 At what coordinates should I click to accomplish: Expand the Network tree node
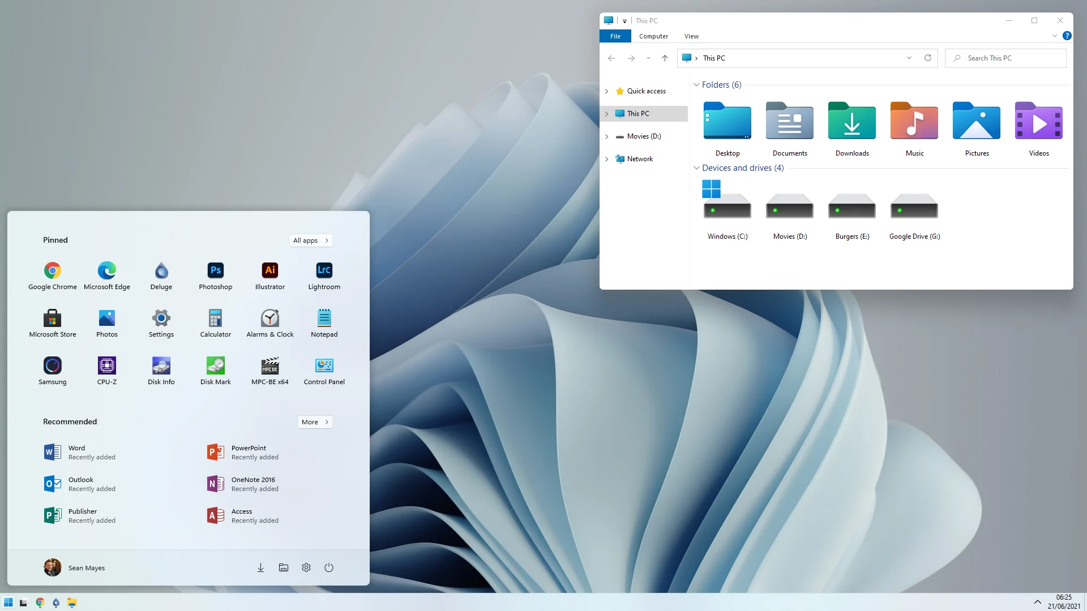pos(607,159)
